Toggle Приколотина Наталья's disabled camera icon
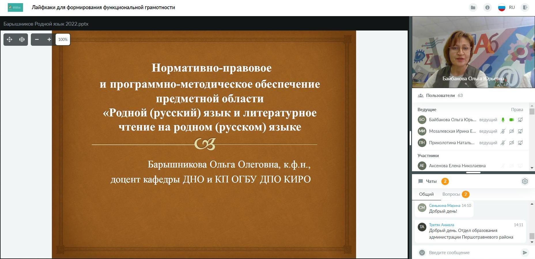Viewport: 535px width, 259px height. (512, 143)
